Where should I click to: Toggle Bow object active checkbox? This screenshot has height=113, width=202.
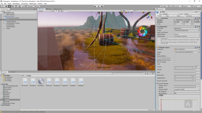(x=161, y=12)
